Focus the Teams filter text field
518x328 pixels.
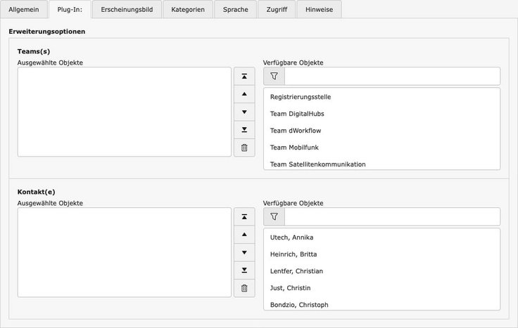pyautogui.click(x=392, y=77)
